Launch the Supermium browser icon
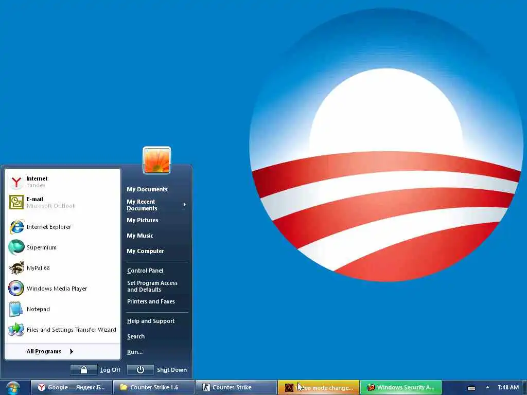This screenshot has width=527, height=395. (16, 247)
